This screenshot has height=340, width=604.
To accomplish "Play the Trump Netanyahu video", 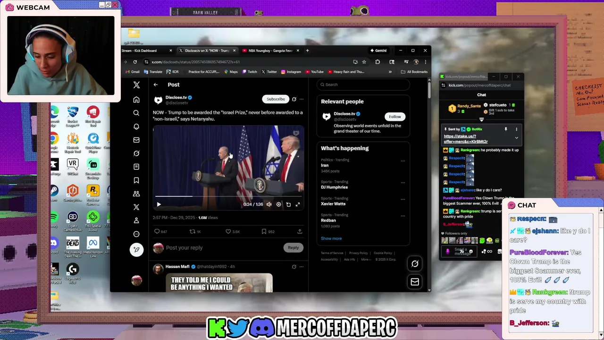I will point(159,204).
